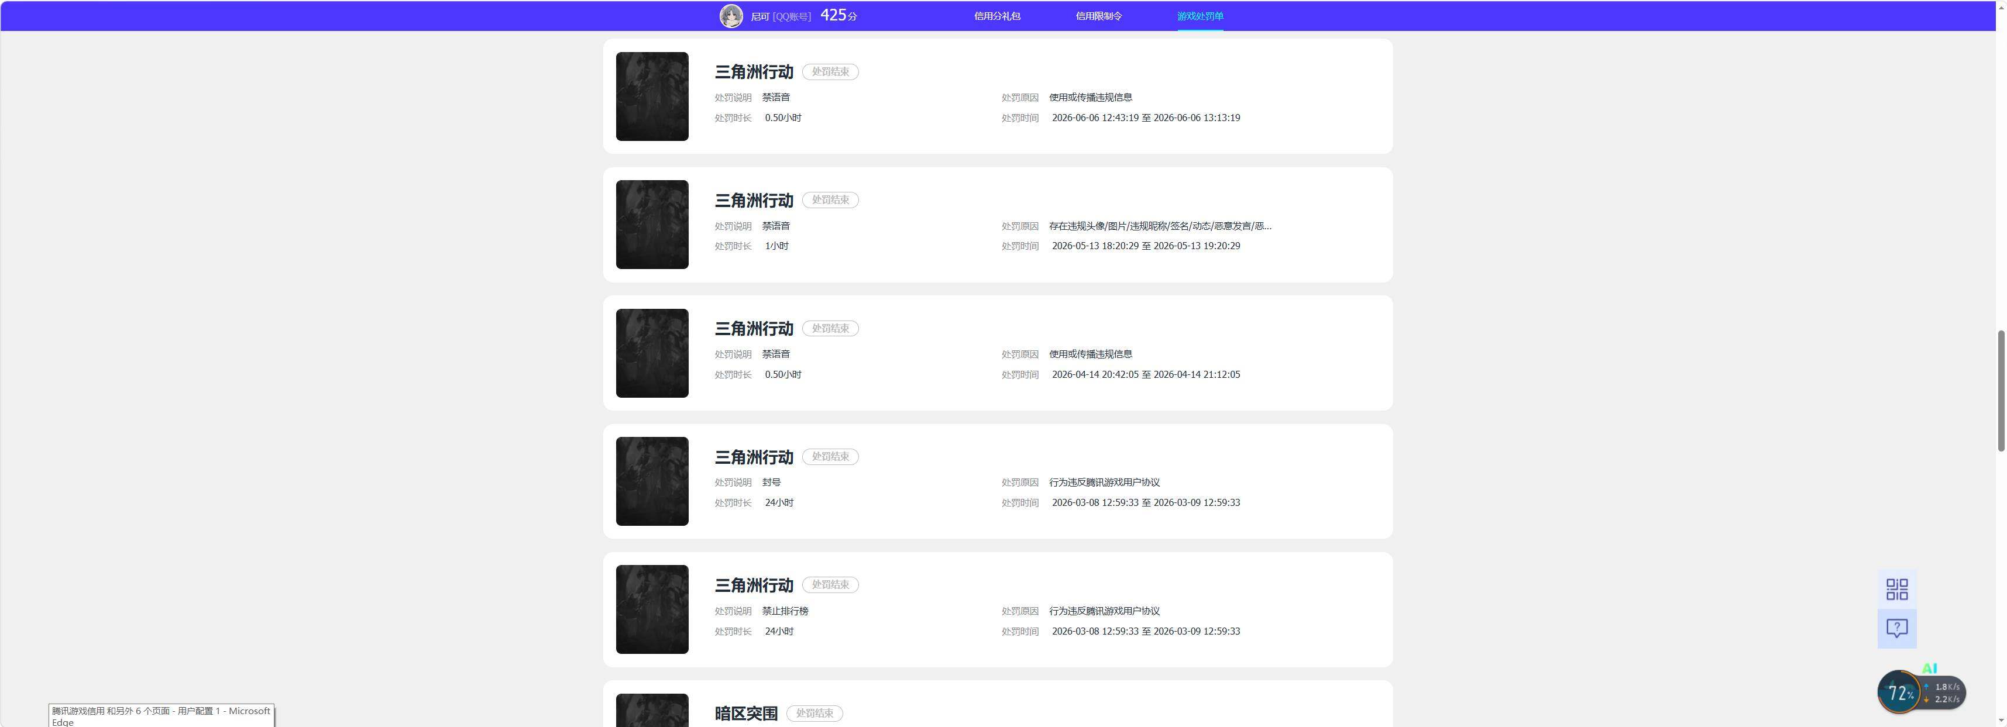Click the 三角洲行动 title of the 封号 card
This screenshot has width=2007, height=727.
754,457
